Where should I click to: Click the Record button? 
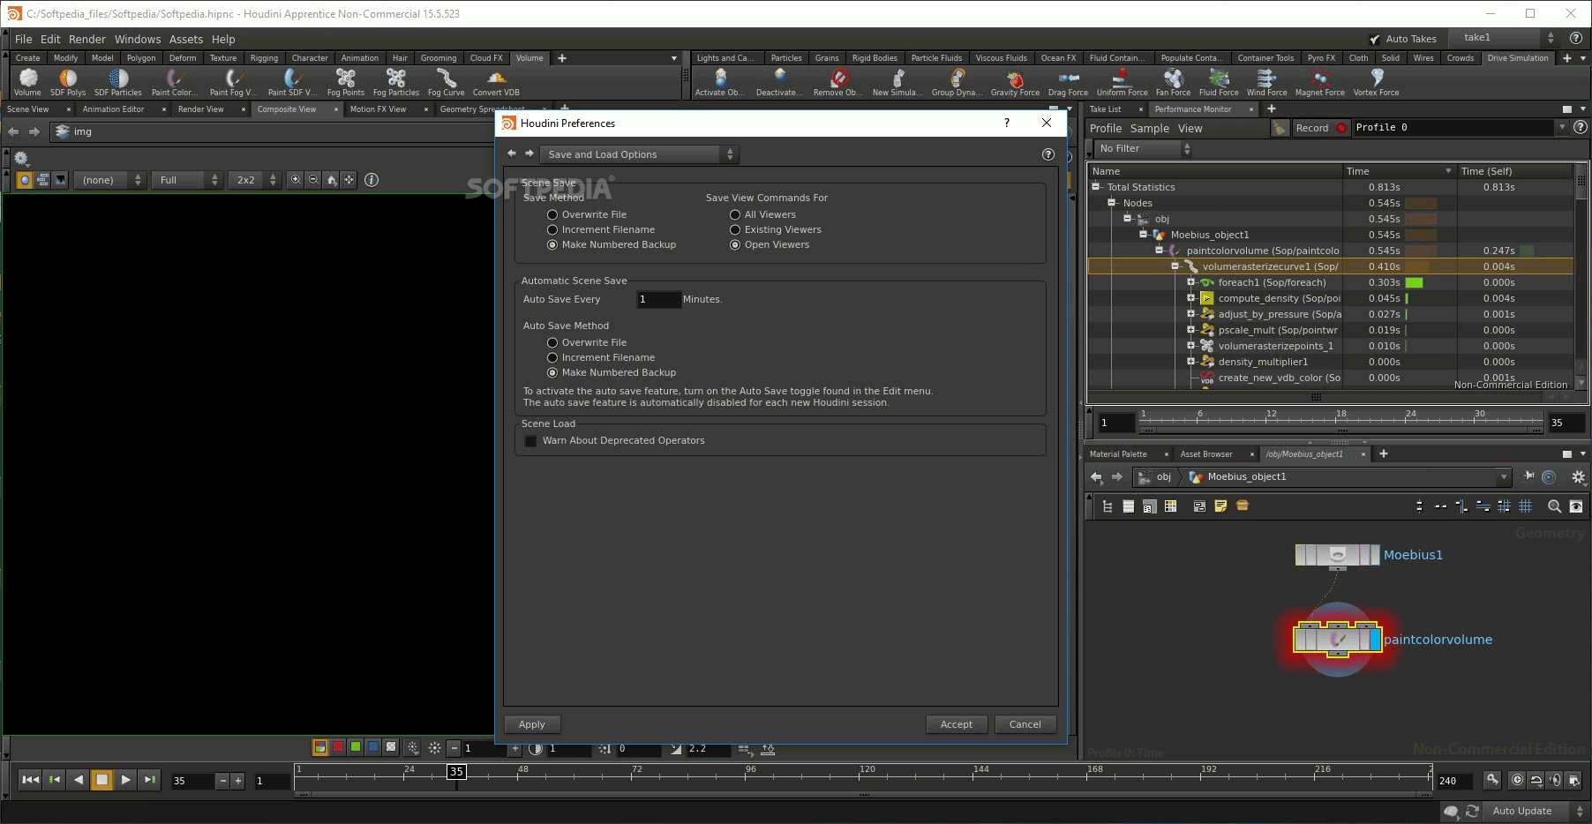(x=1321, y=128)
